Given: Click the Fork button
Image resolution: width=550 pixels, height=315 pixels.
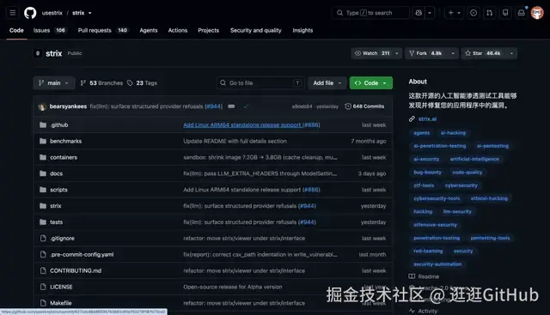Looking at the screenshot, I should (426, 53).
